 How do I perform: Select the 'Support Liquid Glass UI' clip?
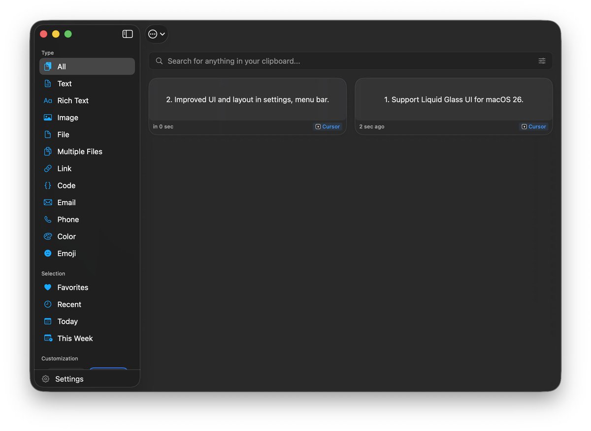click(454, 99)
